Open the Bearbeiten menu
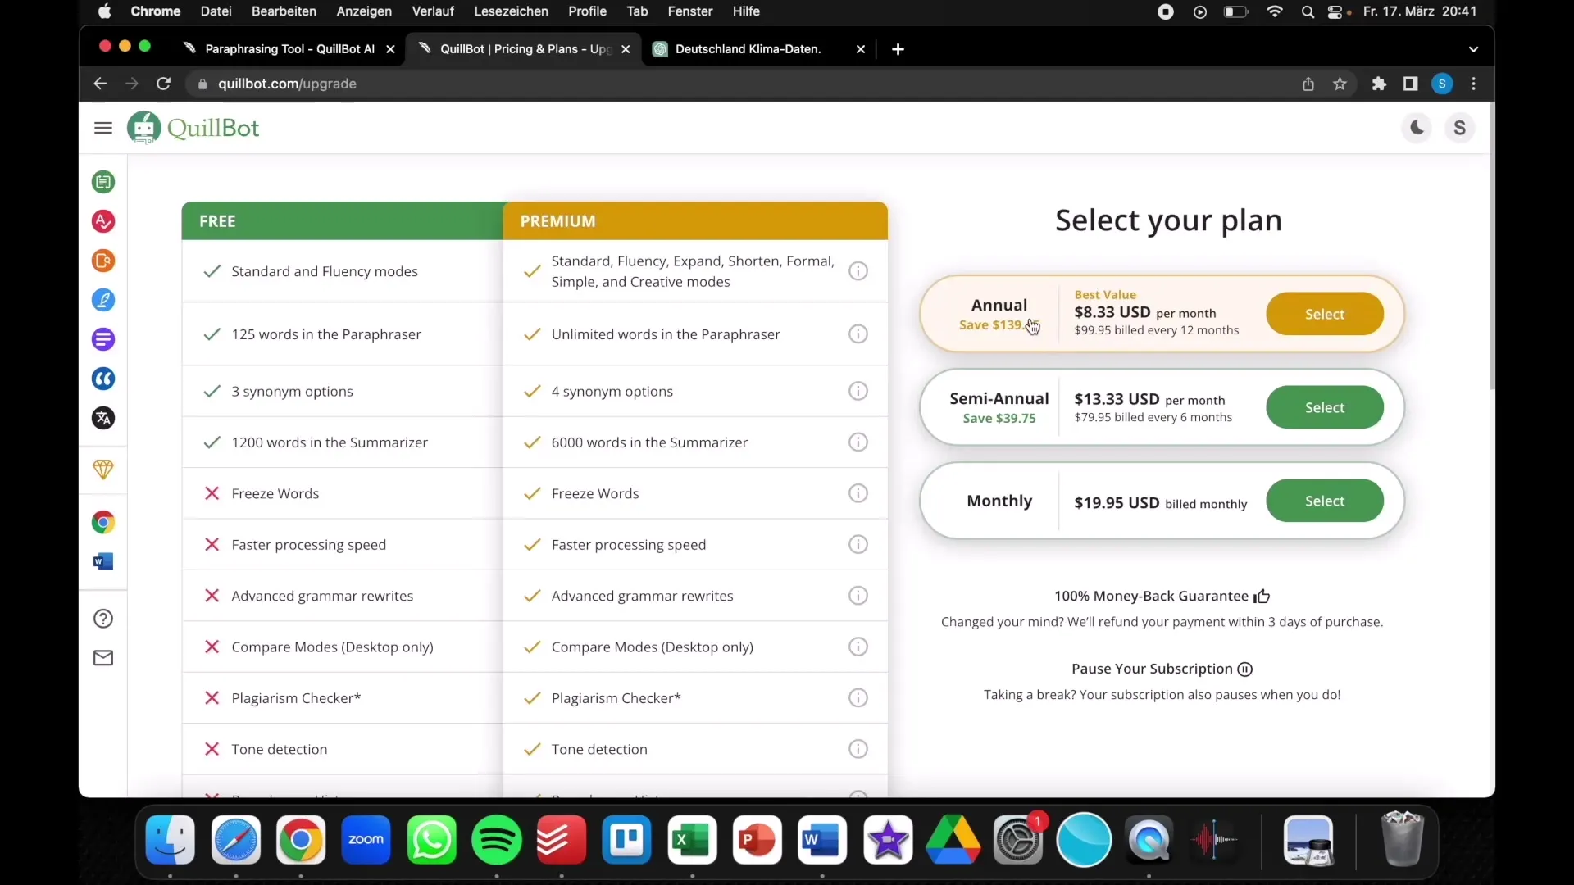Screen dimensions: 1574x885 point(284,11)
